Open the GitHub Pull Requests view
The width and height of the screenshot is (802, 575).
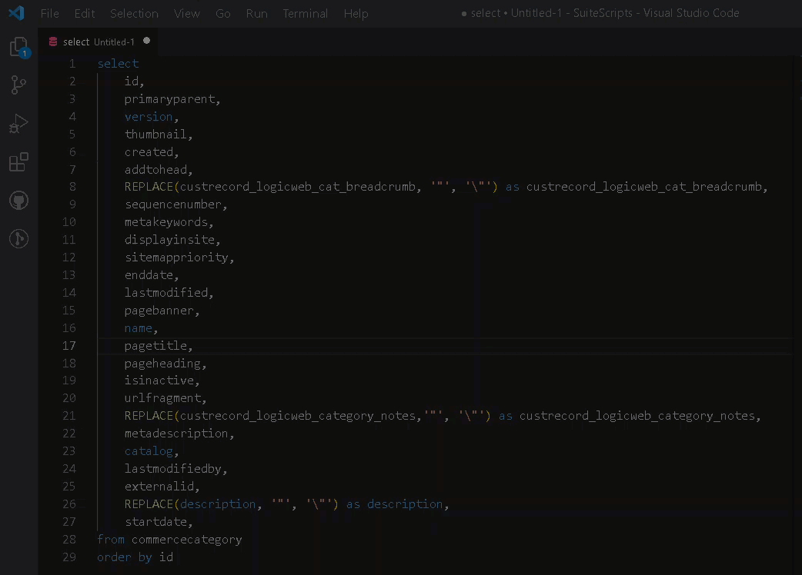click(x=18, y=200)
